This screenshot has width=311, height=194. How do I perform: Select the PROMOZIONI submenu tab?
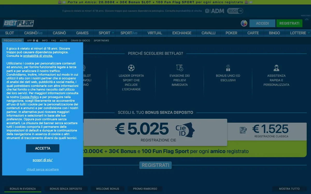[13, 41]
